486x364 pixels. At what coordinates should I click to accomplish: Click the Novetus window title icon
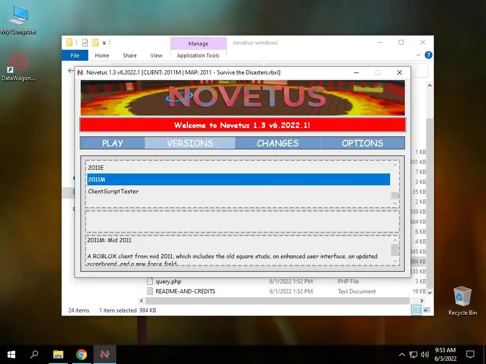click(80, 73)
